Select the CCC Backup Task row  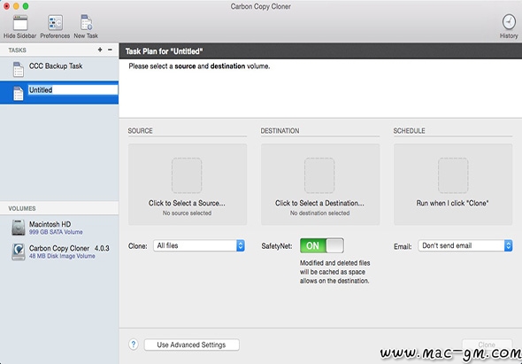click(59, 69)
